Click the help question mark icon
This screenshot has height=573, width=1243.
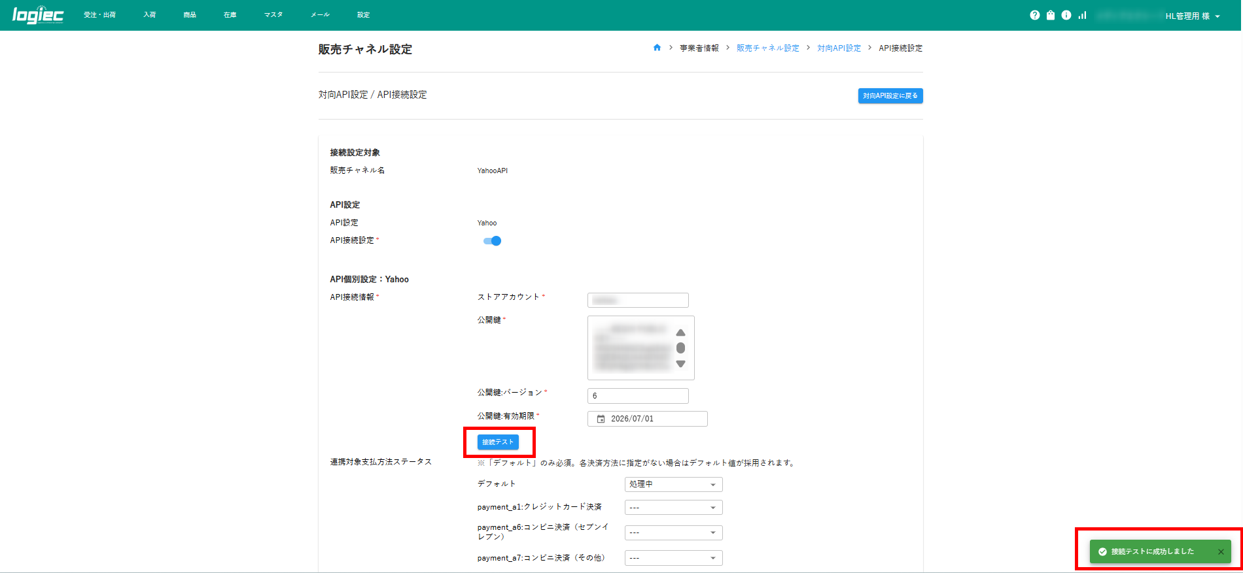(1034, 15)
